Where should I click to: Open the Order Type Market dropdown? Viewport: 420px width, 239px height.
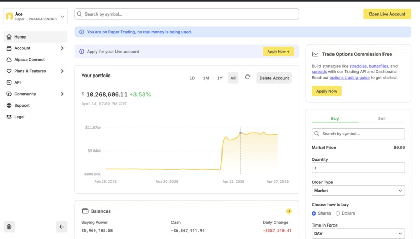pos(359,191)
